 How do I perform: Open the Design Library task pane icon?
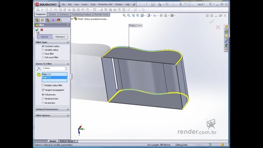[226, 31]
